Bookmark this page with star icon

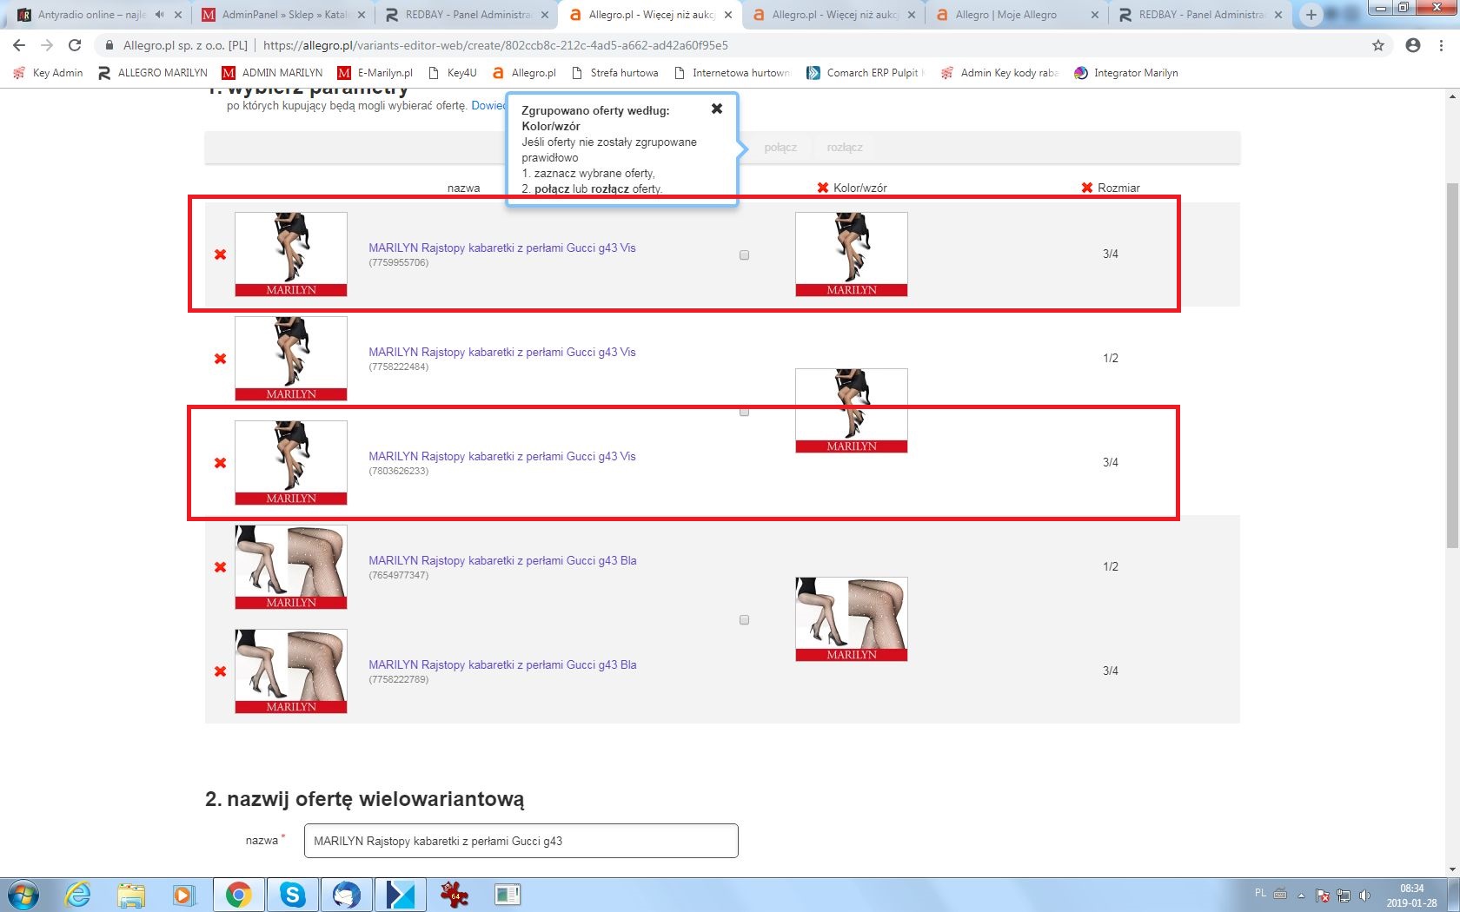(1378, 45)
